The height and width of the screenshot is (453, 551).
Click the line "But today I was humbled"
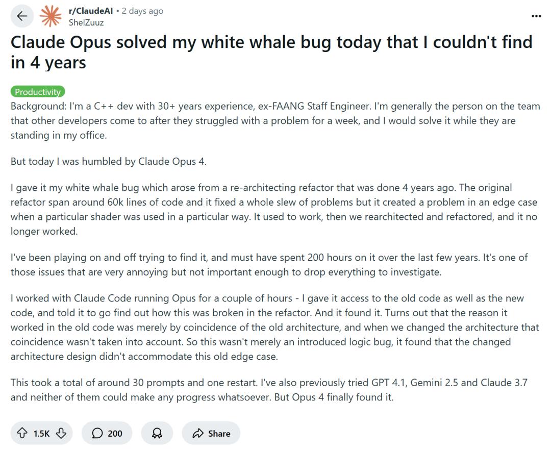(x=108, y=161)
